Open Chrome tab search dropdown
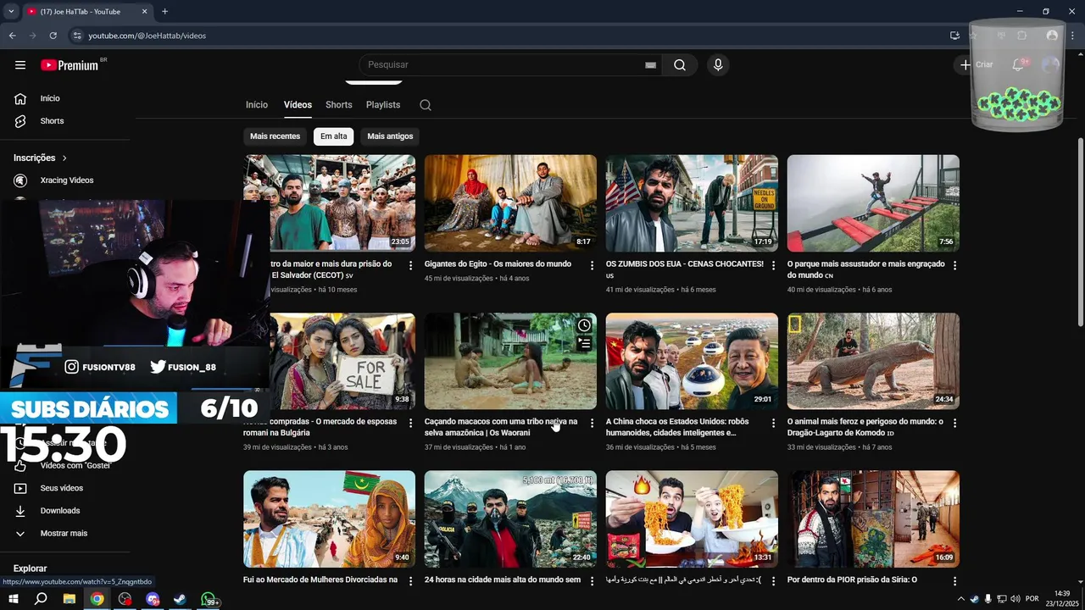 11,12
